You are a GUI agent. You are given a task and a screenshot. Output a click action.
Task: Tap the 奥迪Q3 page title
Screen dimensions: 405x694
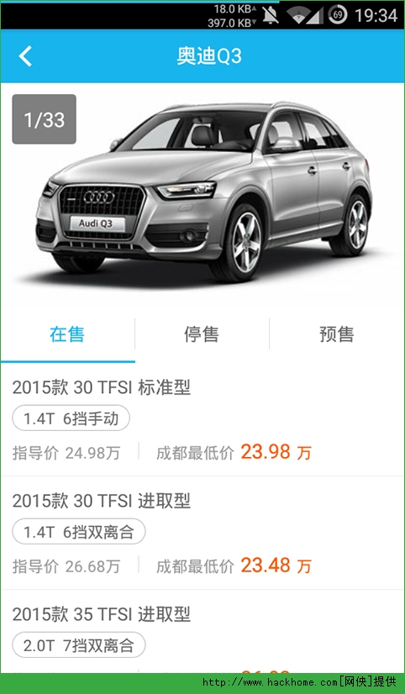coord(209,56)
